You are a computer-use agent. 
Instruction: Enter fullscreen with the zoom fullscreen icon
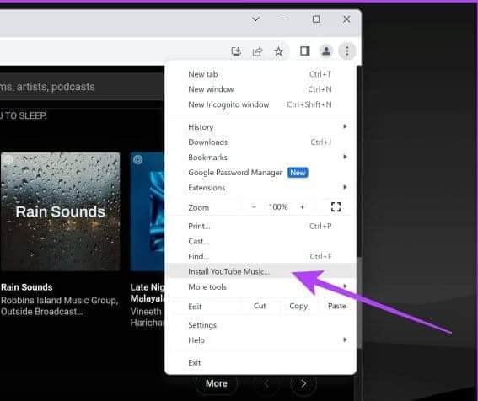click(x=336, y=207)
